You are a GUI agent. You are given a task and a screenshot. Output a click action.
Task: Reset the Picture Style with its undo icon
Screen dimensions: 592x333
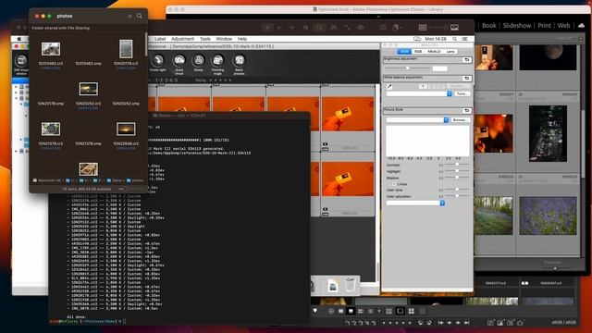(466, 110)
